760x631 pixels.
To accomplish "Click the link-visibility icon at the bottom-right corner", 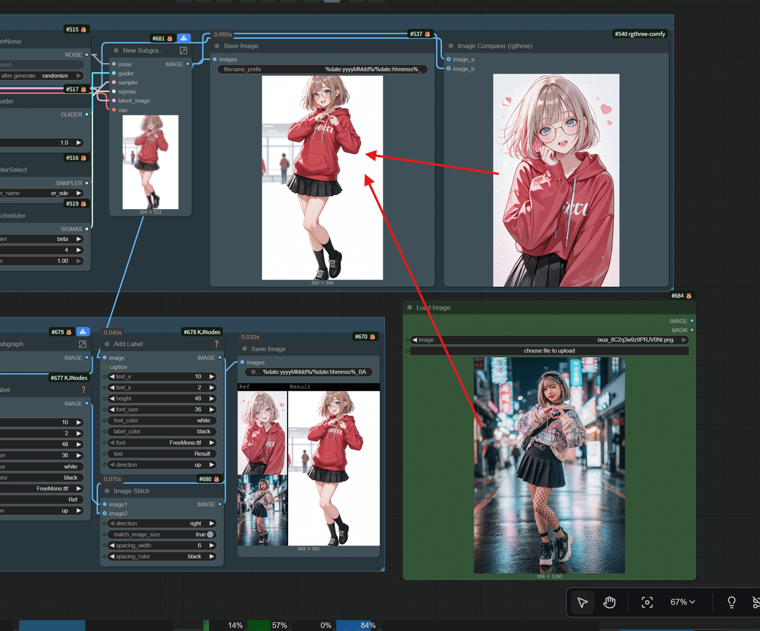I will (756, 602).
